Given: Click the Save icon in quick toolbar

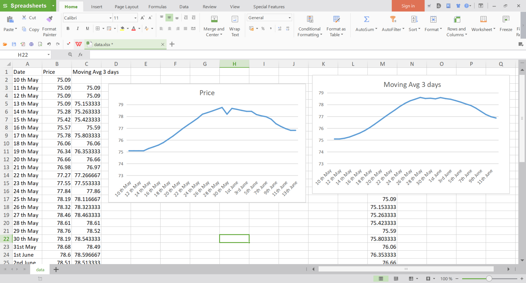Looking at the screenshot, I should (x=14, y=44).
